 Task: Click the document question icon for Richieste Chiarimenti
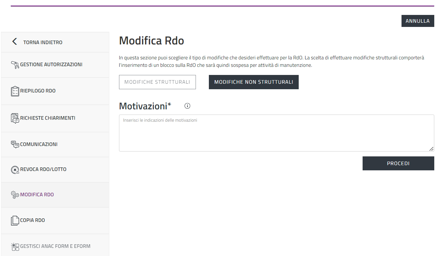(15, 118)
